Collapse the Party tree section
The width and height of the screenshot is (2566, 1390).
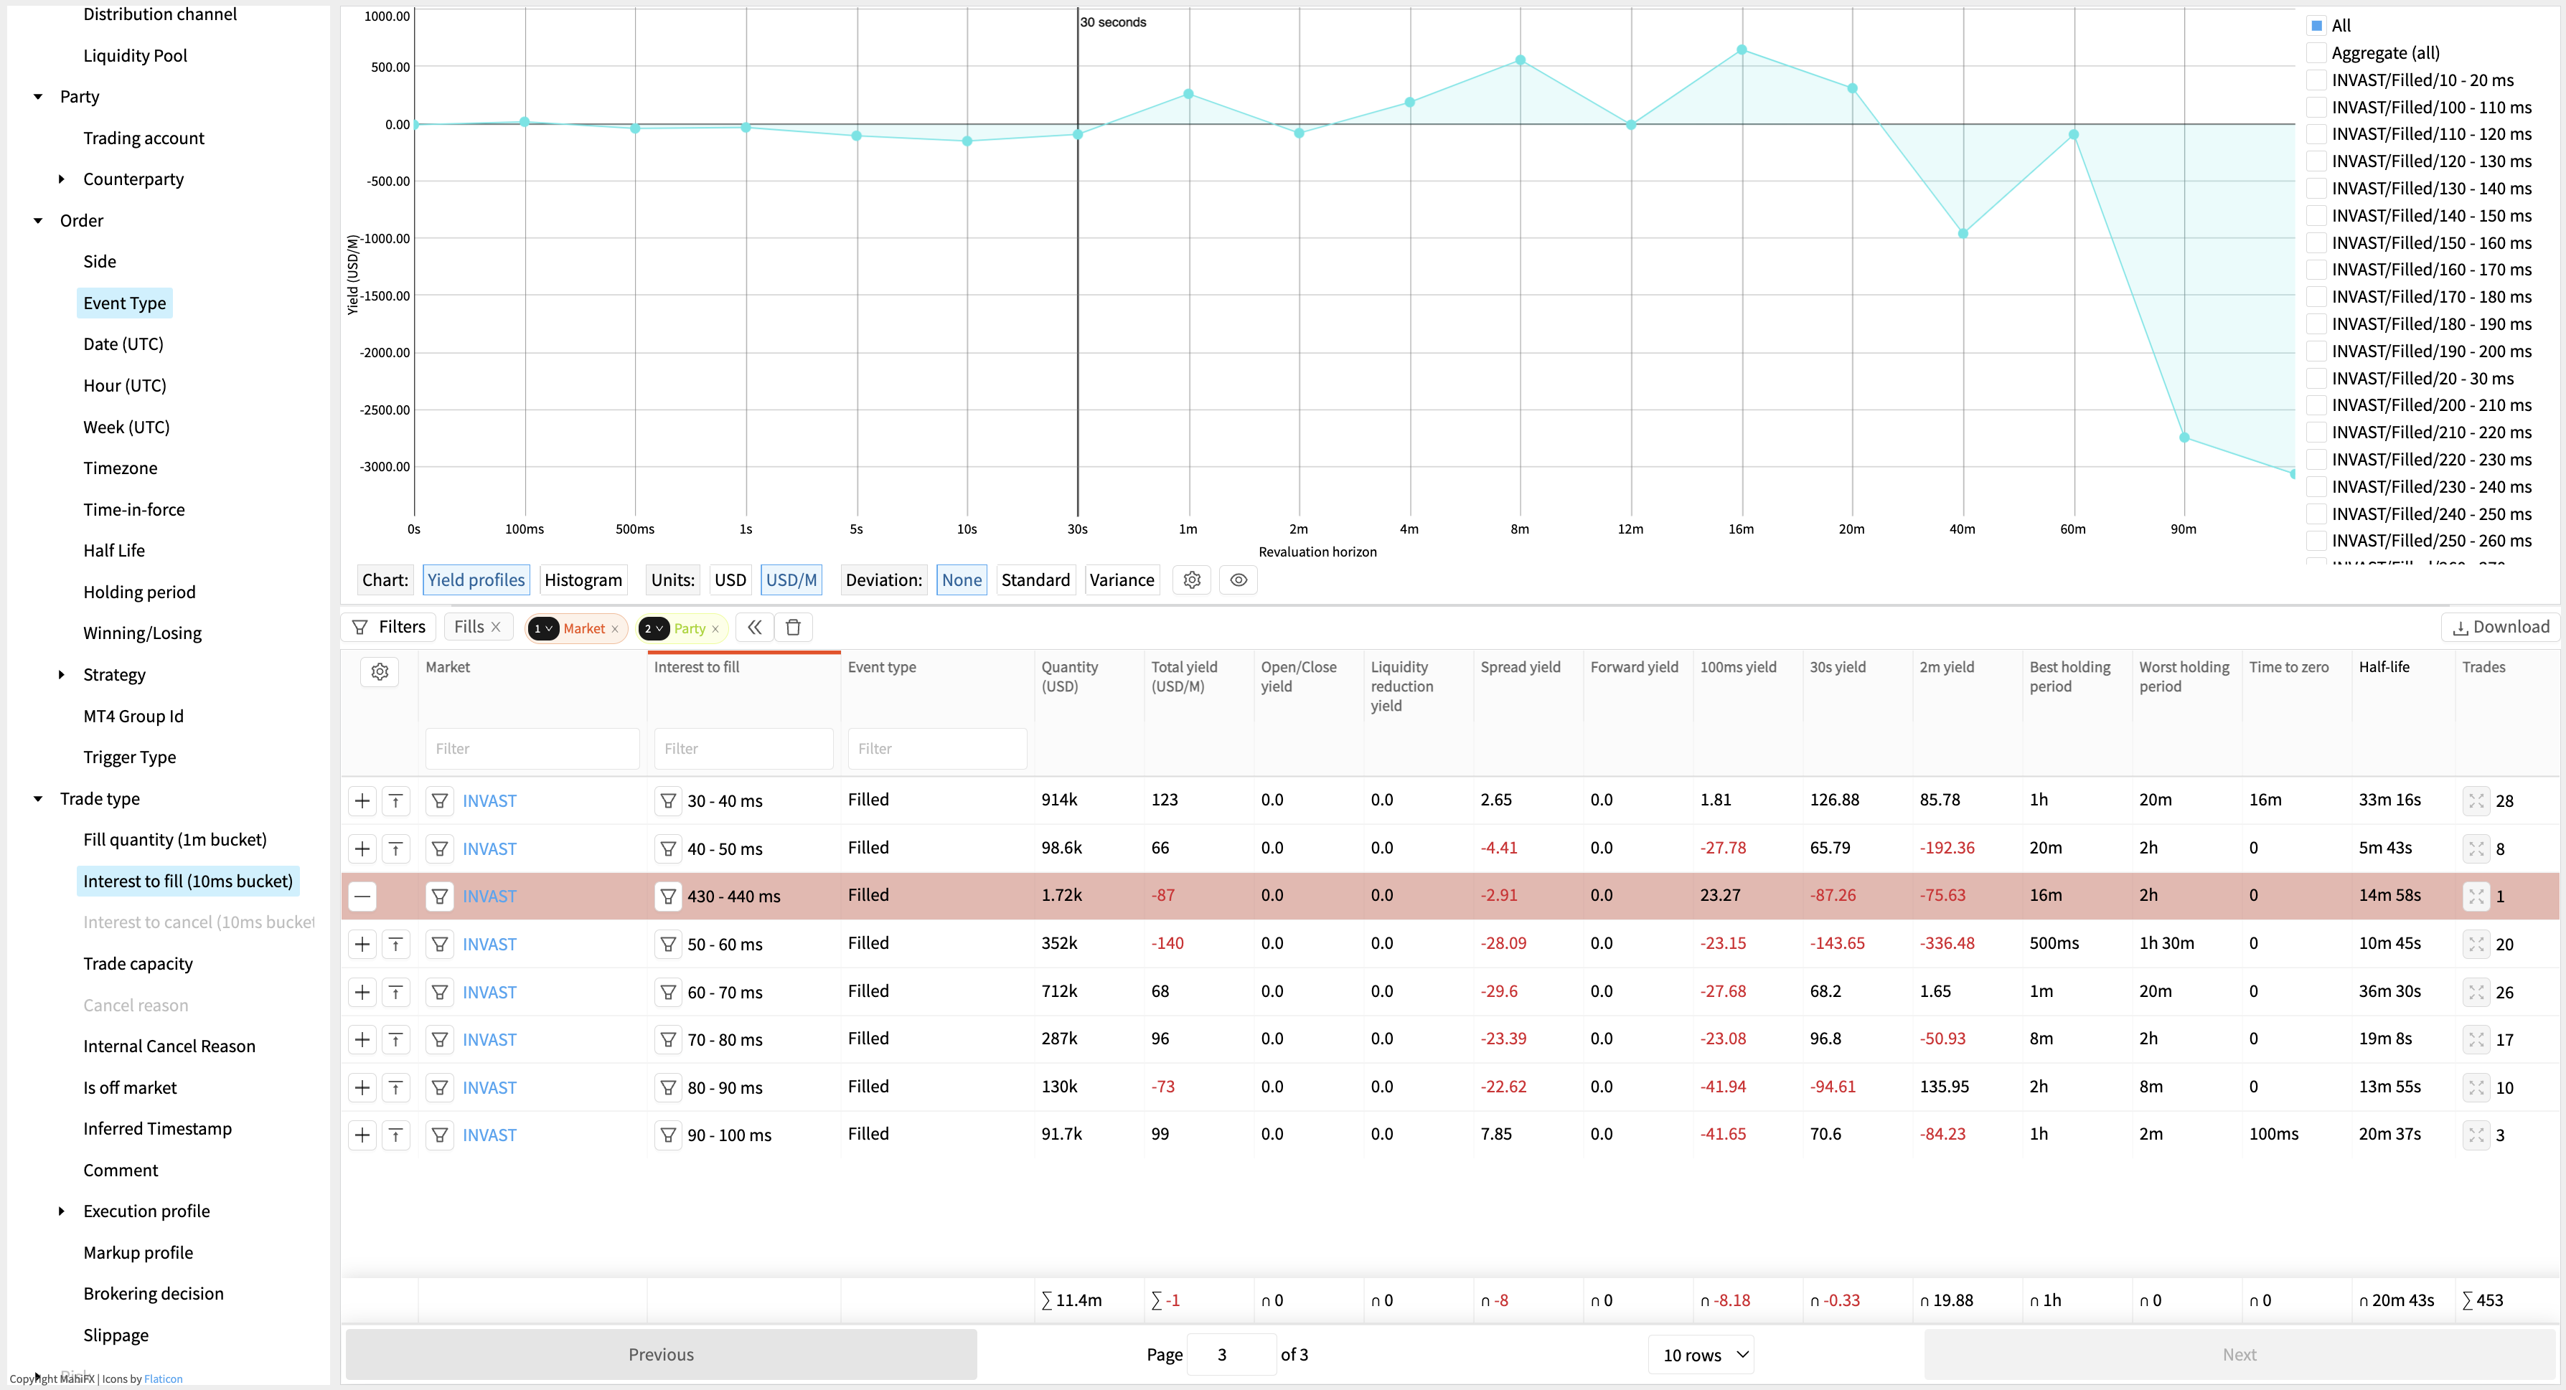(38, 97)
